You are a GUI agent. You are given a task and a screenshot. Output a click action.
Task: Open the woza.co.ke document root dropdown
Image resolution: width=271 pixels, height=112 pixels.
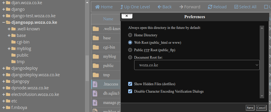pos(197,65)
